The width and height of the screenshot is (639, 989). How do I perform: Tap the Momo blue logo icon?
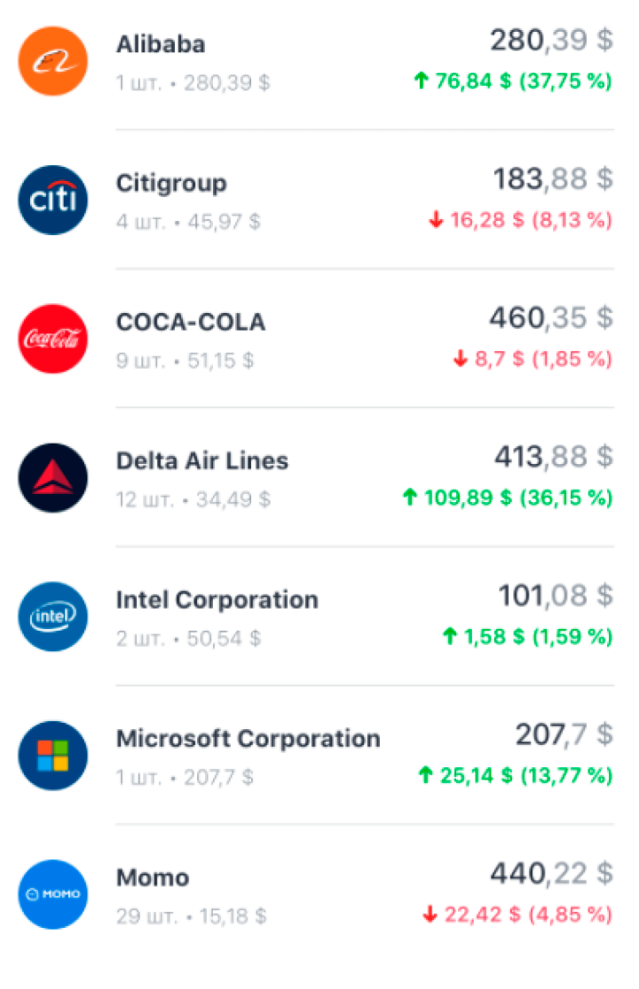53,894
